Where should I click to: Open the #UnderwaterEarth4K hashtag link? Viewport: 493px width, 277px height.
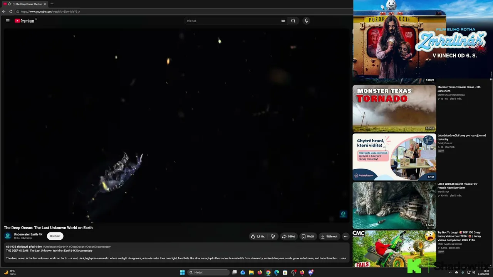pos(56,247)
